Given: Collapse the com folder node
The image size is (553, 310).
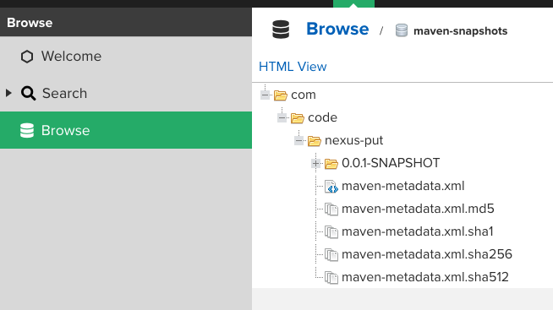Looking at the screenshot, I should click(x=266, y=95).
